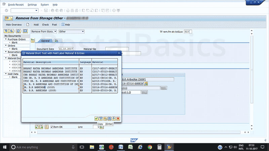This screenshot has width=269, height=151.
Task: Click the new document page icon
Action: (x=28, y=25)
